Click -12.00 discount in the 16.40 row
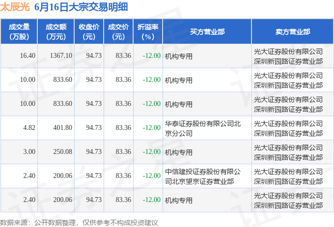Screen dimensions: 334x227 [151, 55]
